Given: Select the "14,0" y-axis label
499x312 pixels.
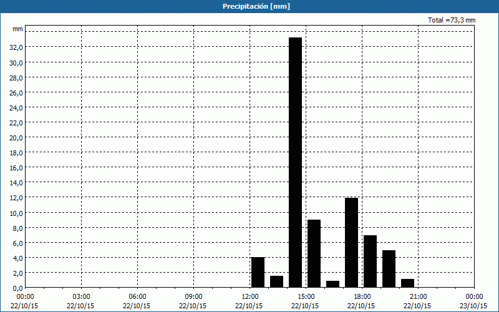Looking at the screenshot, I should [x=16, y=183].
